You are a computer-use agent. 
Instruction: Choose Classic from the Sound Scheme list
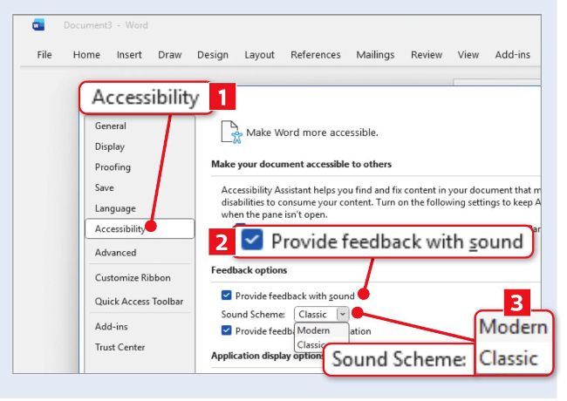pyautogui.click(x=311, y=344)
